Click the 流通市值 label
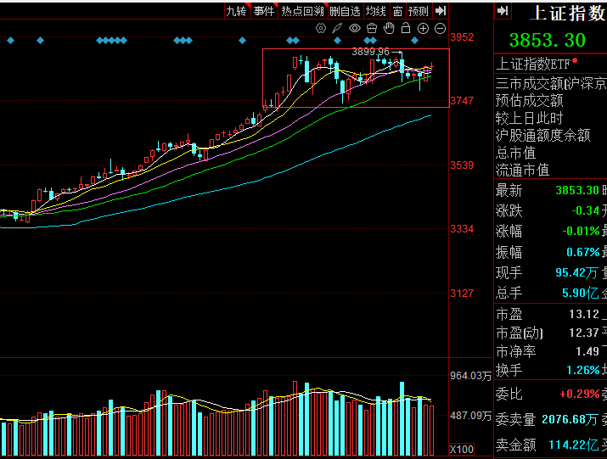 [x=522, y=170]
